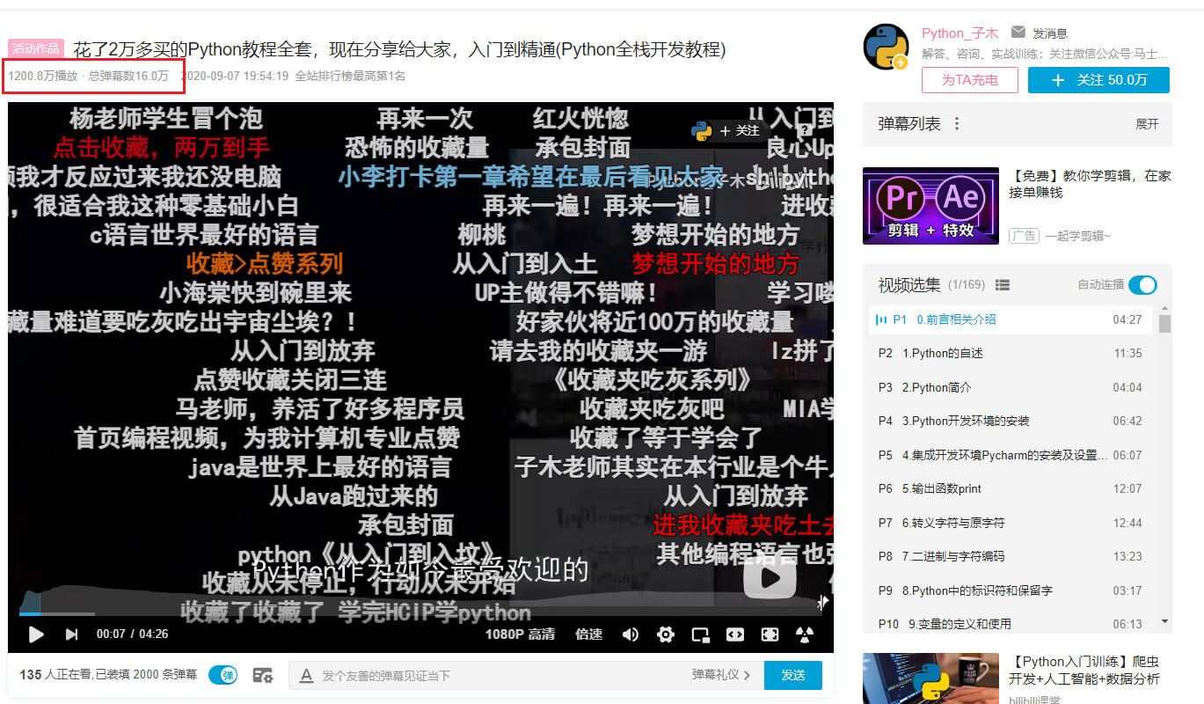Follow uploader via 关注 50.0万 button
Image resolution: width=1204 pixels, height=704 pixels.
(1098, 80)
